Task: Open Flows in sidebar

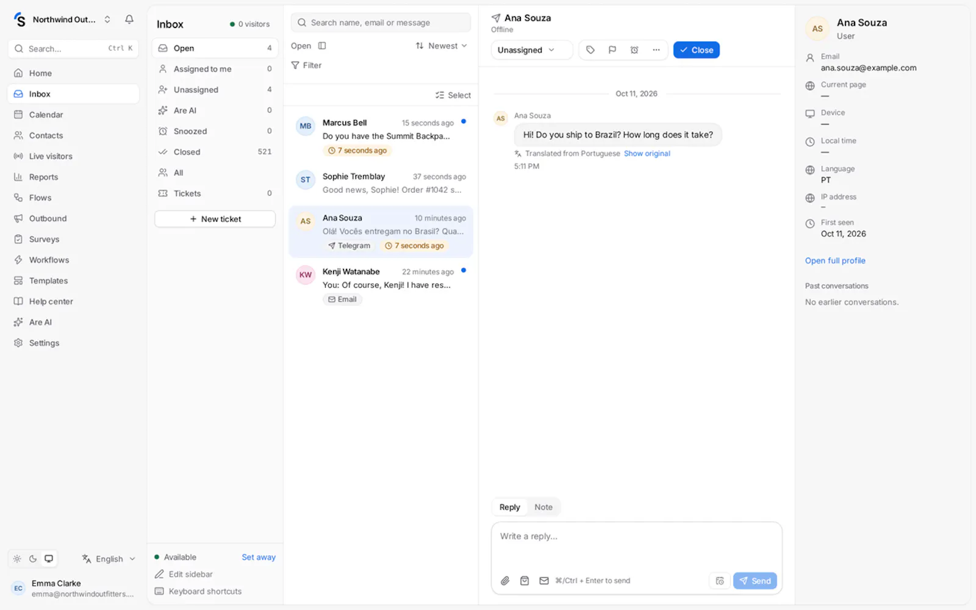Action: point(73,198)
